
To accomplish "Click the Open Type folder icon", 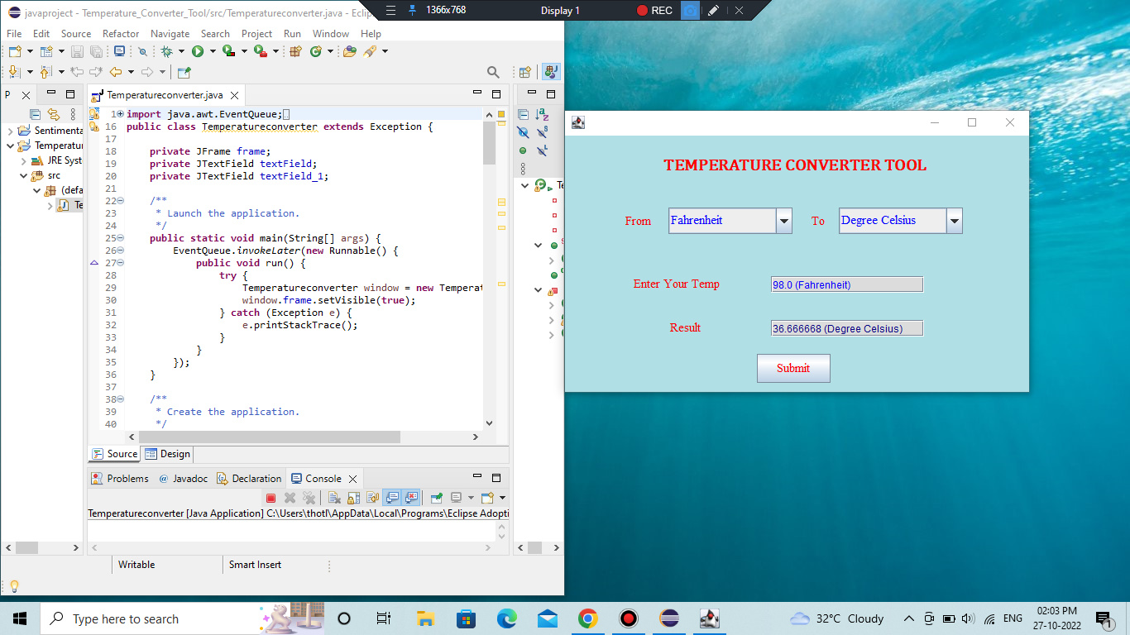I will coord(350,51).
